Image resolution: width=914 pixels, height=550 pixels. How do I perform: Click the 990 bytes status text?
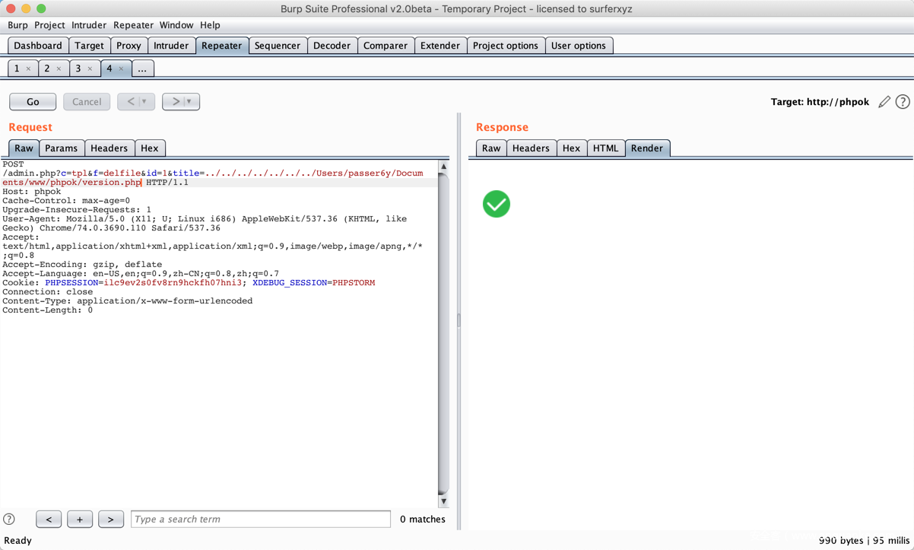point(841,541)
